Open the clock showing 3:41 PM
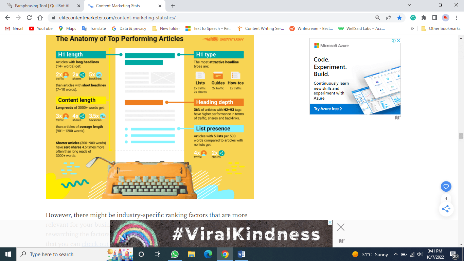The image size is (464, 261). [435, 254]
